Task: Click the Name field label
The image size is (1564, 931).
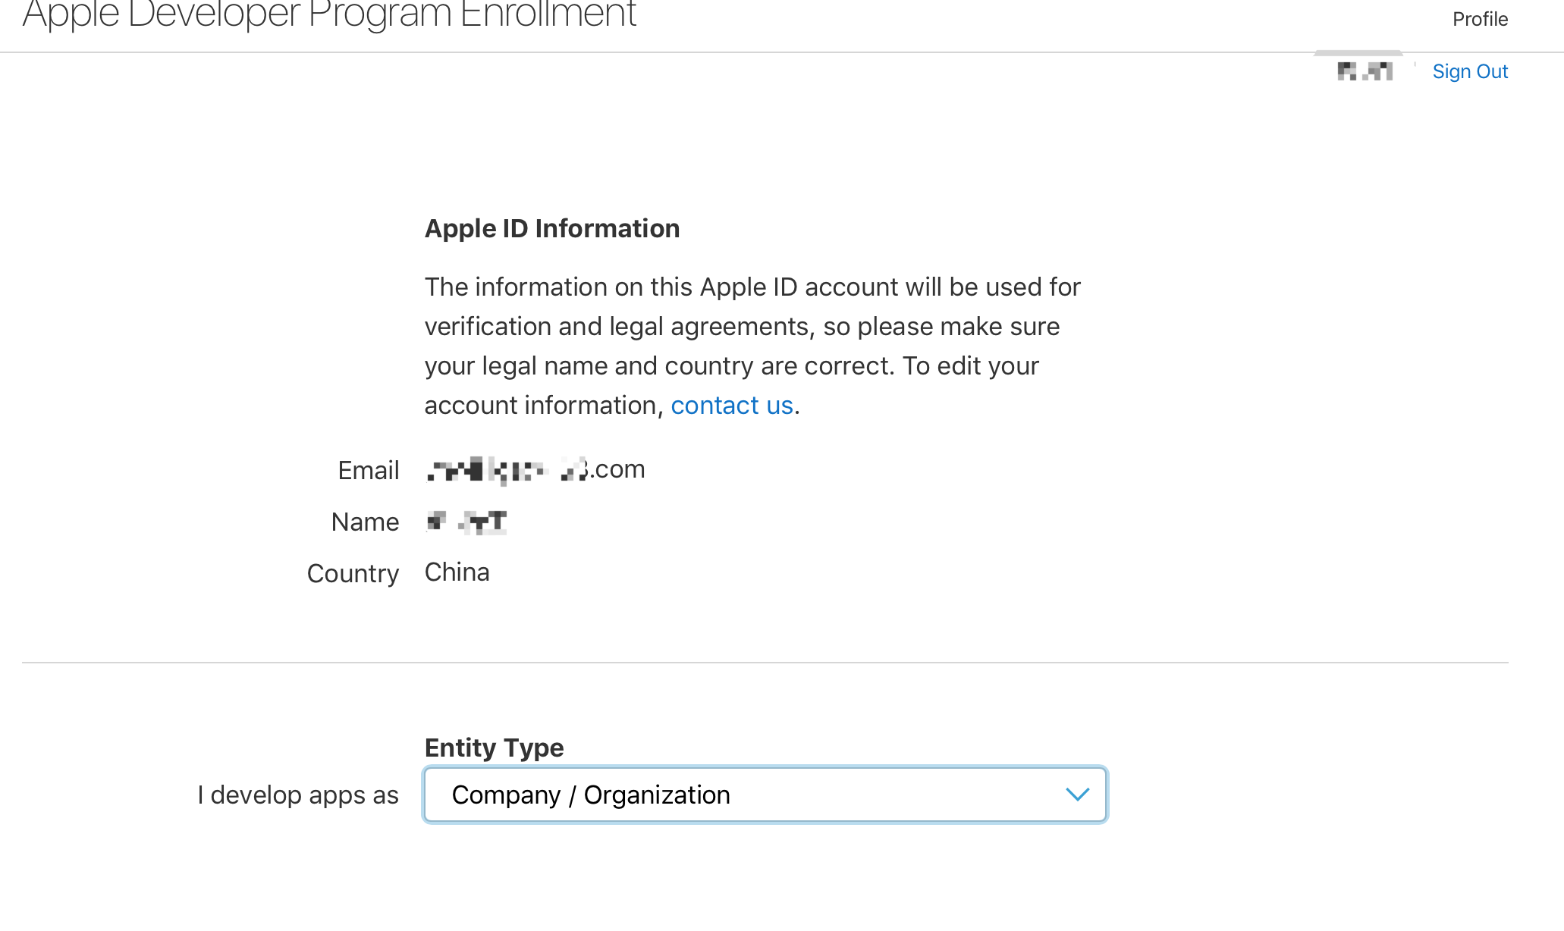Action: click(x=365, y=522)
